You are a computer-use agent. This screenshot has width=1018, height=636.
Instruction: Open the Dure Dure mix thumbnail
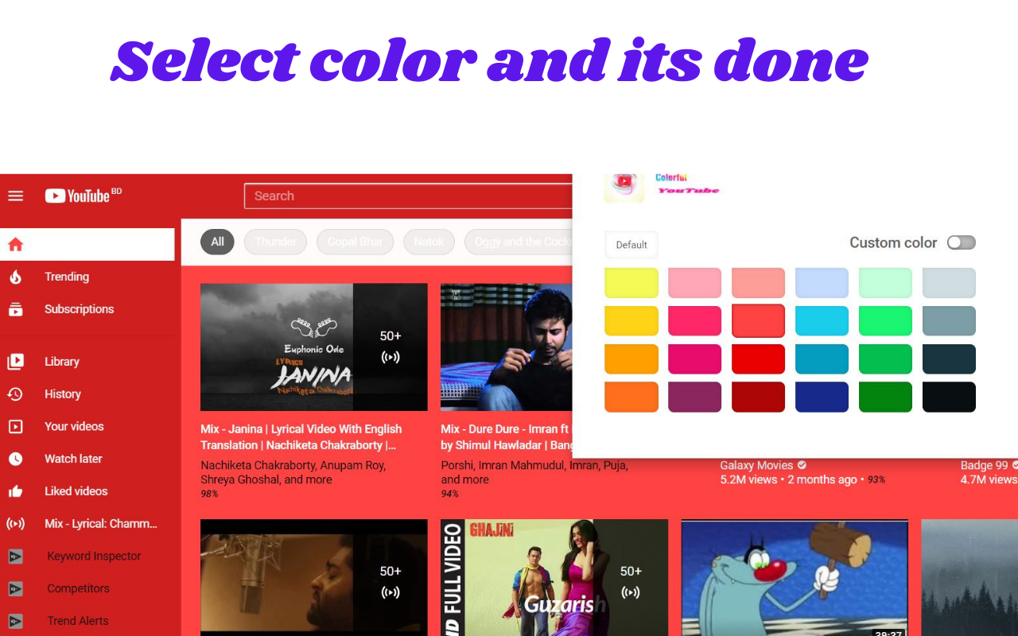pos(506,347)
